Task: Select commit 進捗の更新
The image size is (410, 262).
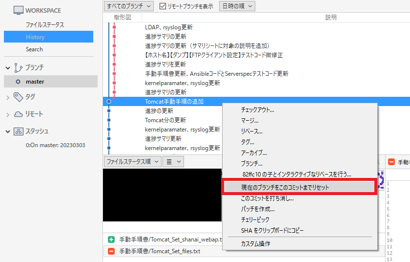Action: (x=159, y=111)
